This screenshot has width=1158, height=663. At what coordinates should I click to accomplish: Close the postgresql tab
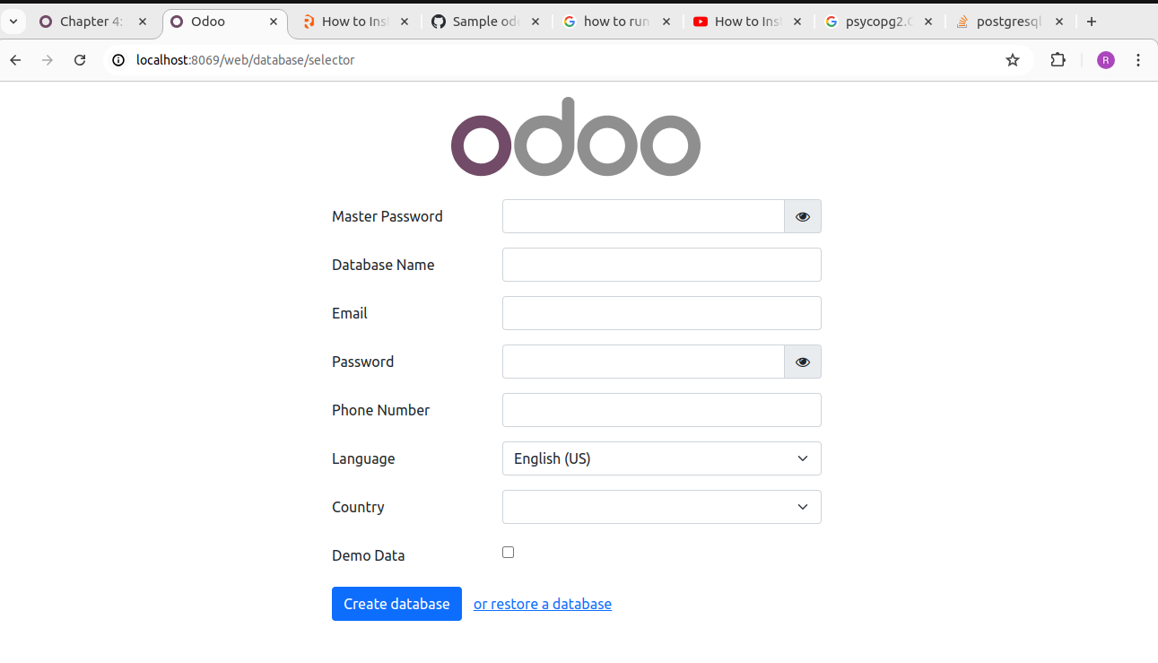(x=1059, y=22)
